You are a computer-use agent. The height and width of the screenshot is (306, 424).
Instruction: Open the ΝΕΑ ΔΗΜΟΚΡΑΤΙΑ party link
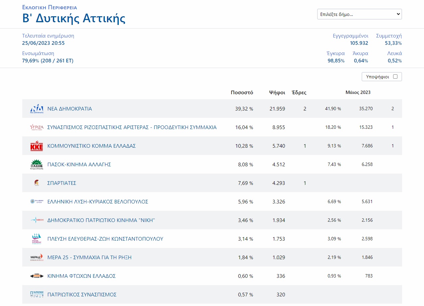coord(70,109)
